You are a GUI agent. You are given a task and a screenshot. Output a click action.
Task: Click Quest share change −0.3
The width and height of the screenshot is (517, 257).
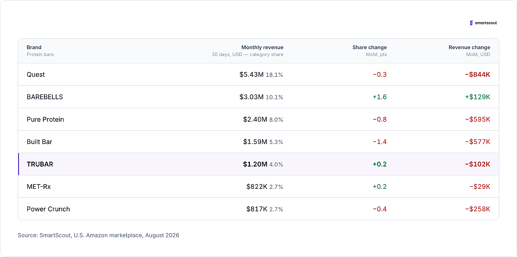tap(380, 75)
